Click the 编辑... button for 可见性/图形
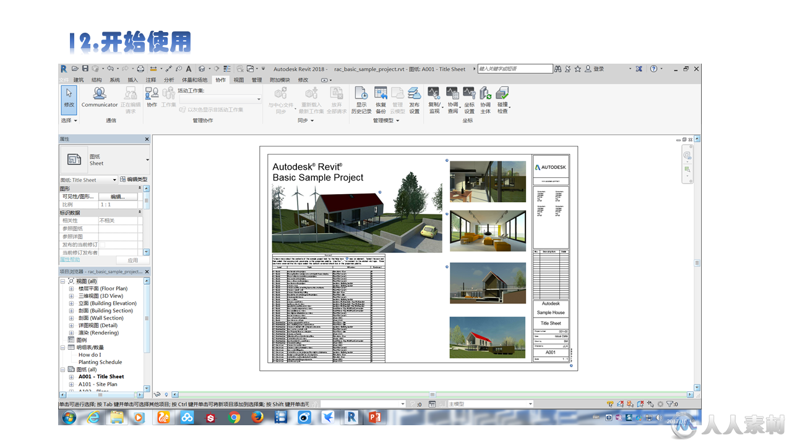792x445 pixels. tap(118, 197)
